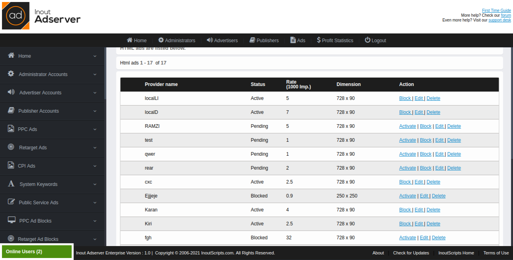The height and width of the screenshot is (260, 513).
Task: Expand the Retarget Ads chevron
Action: click(x=95, y=148)
